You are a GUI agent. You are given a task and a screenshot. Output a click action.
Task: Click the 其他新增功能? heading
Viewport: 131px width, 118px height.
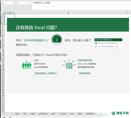tap(85, 60)
